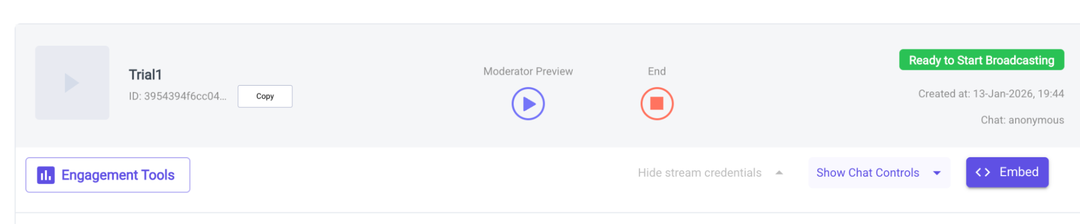This screenshot has width=1080, height=224.
Task: Click the End label above the stop button
Action: [656, 72]
